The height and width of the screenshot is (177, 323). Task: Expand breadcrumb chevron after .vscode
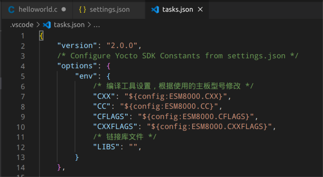38,25
